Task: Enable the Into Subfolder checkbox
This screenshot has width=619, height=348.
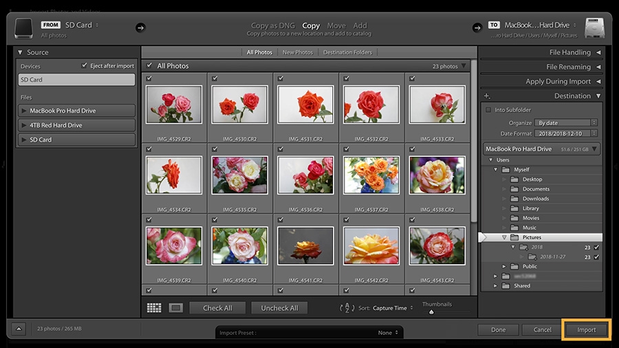Action: pyautogui.click(x=488, y=109)
